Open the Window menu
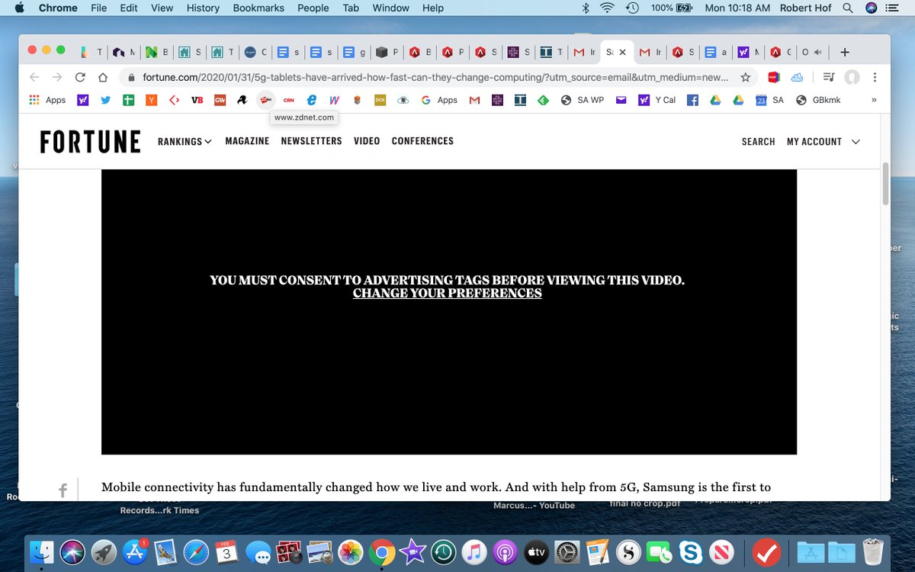This screenshot has height=572, width=915. (x=391, y=8)
